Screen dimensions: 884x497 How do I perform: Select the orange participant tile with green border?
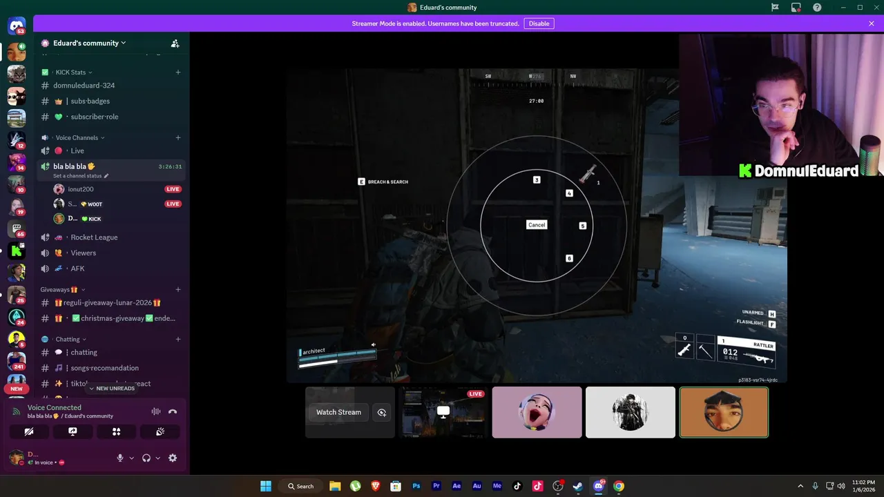pos(724,412)
